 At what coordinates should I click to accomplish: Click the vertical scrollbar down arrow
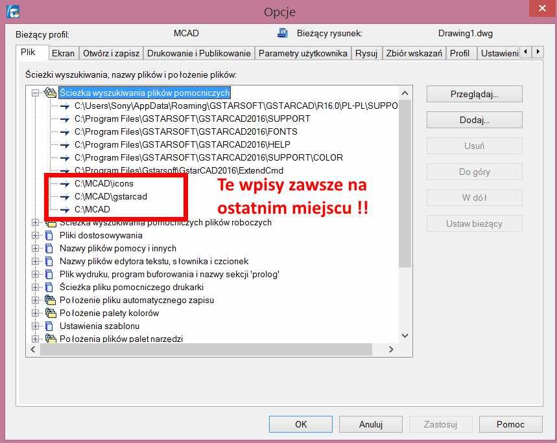coord(405,335)
